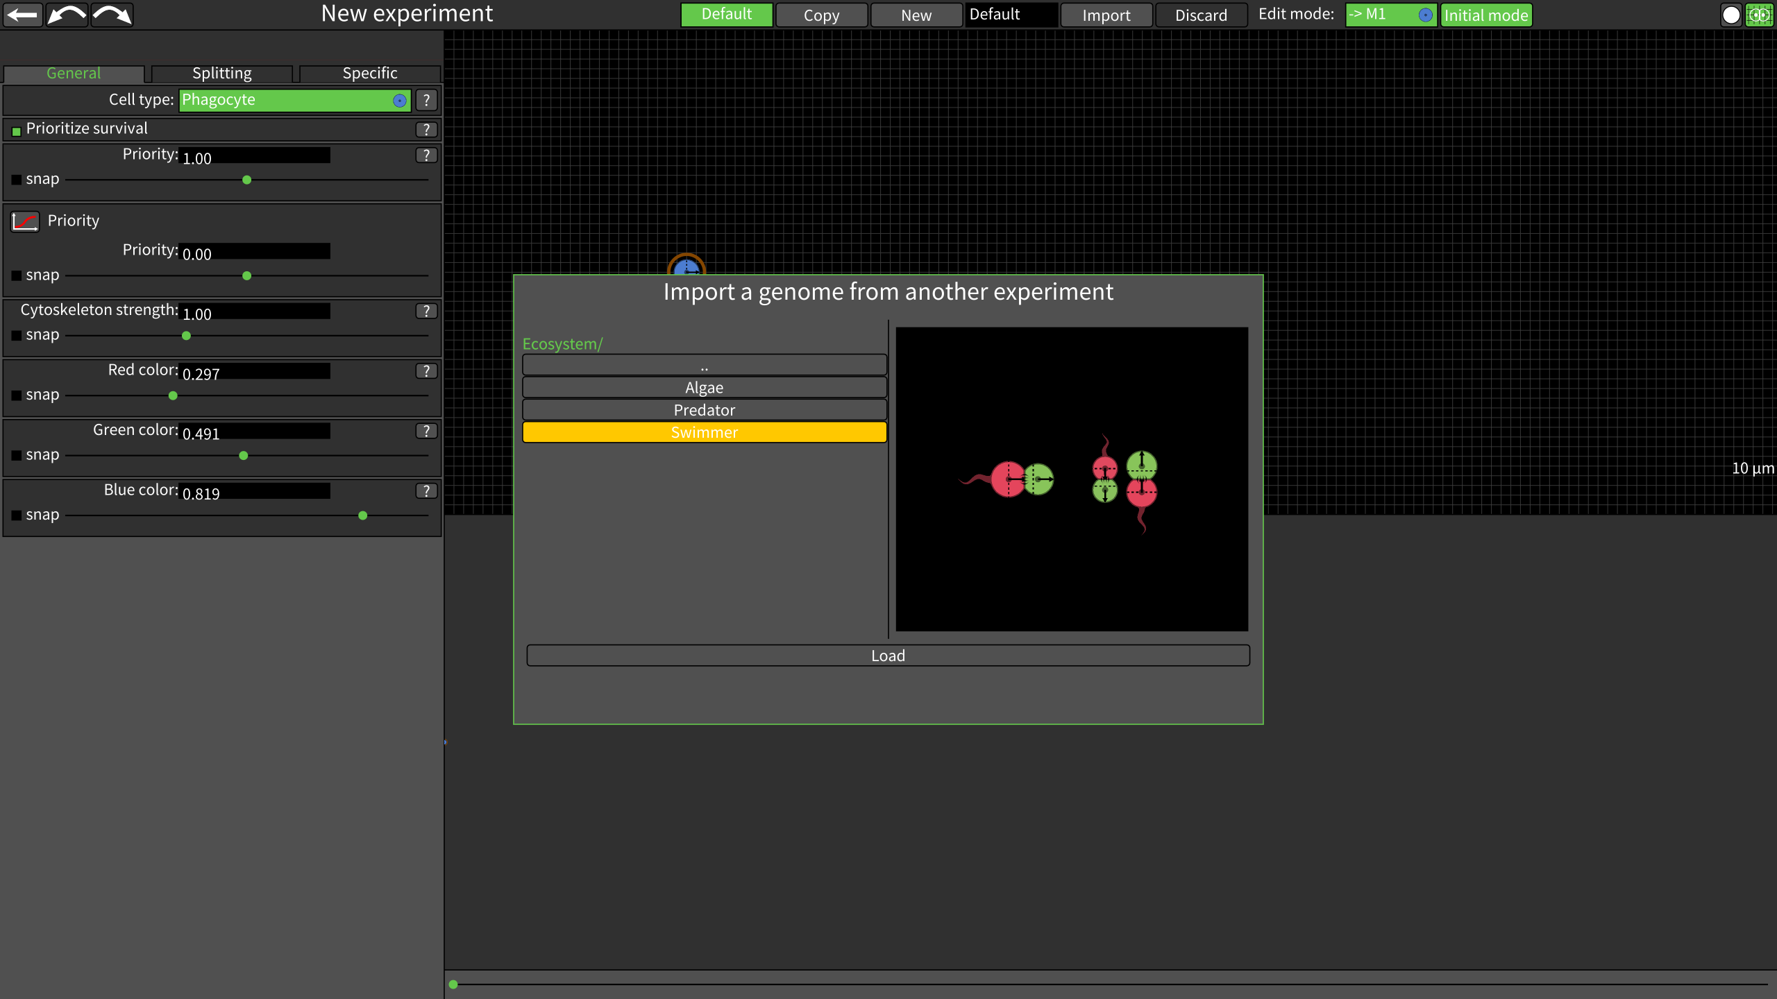This screenshot has height=999, width=1777.
Task: Click the Import genome button
Action: [x=1106, y=15]
